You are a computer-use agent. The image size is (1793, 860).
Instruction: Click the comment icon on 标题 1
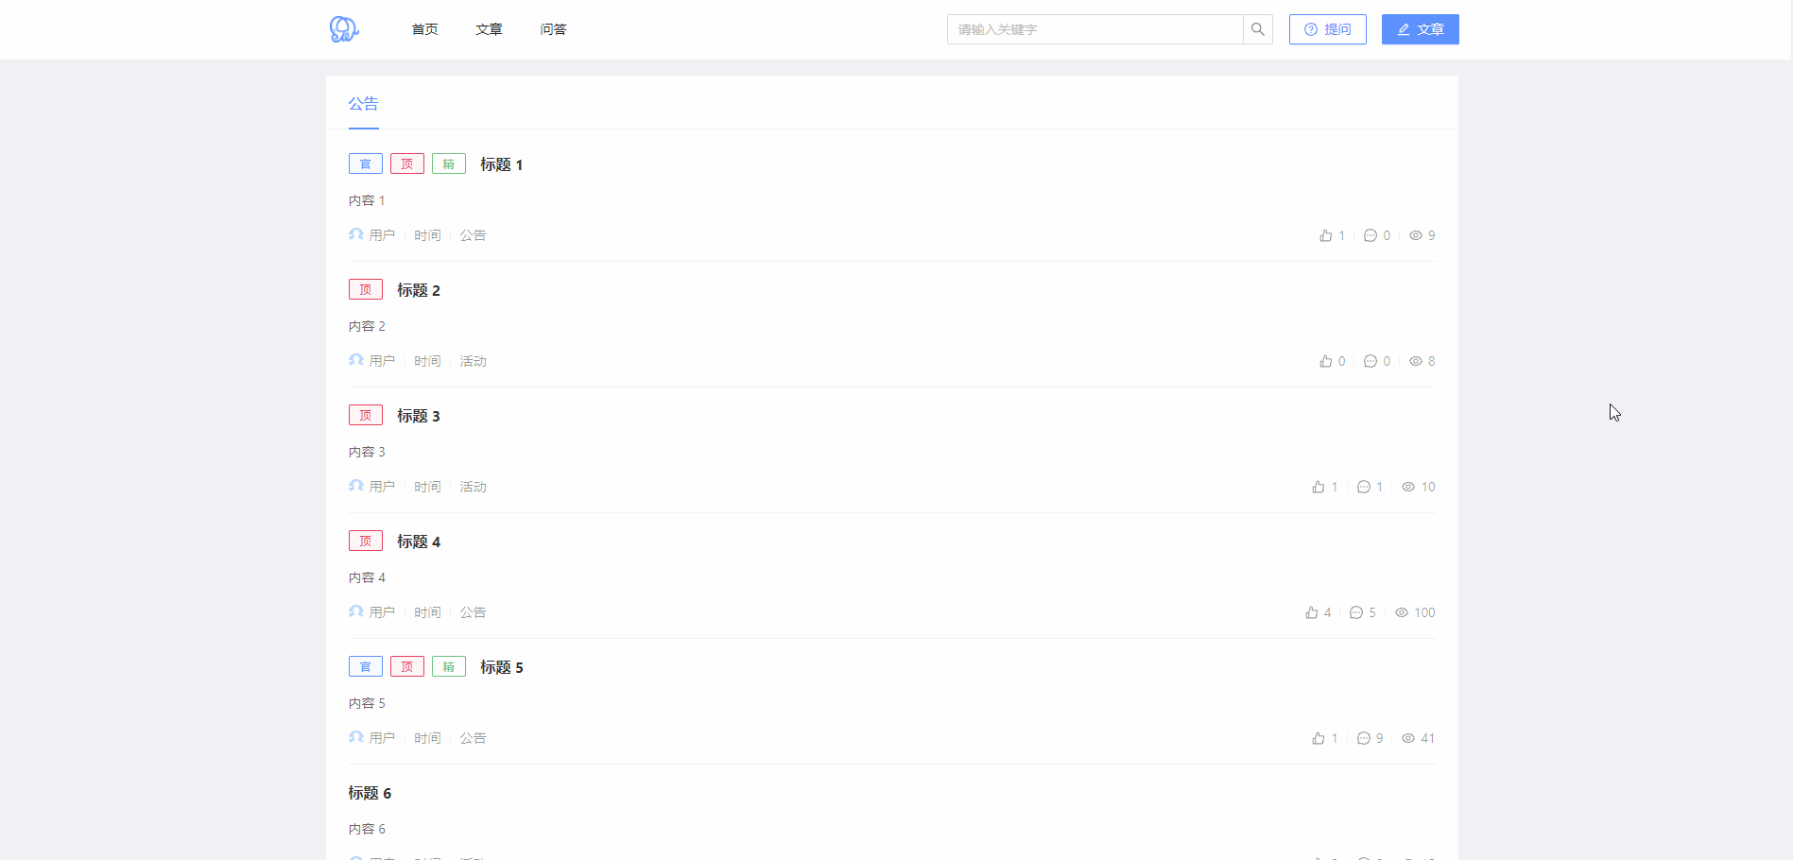coord(1371,235)
